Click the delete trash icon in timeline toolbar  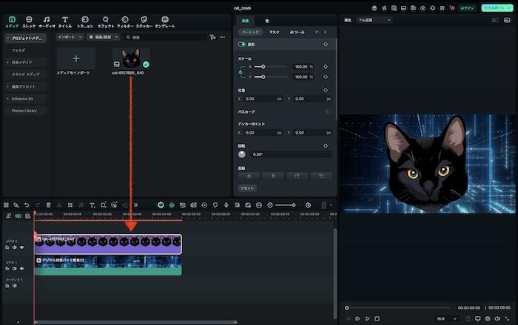48,205
